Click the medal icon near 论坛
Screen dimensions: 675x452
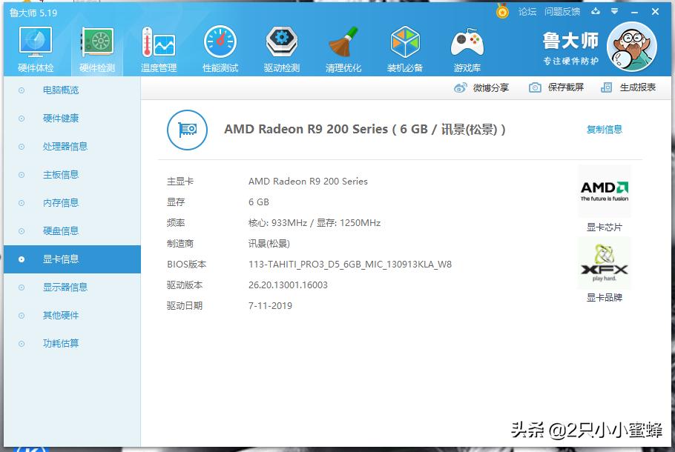coord(502,12)
